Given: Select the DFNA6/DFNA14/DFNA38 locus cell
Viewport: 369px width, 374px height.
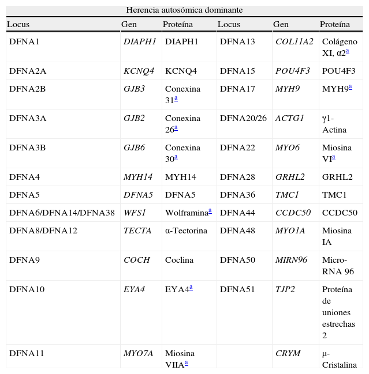Looking at the screenshot, I should pos(62,213).
